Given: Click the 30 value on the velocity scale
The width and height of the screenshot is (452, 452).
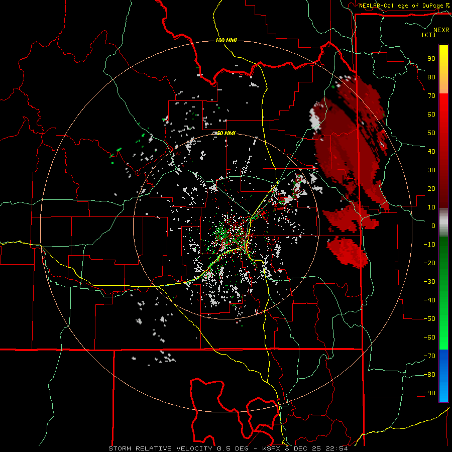Looking at the screenshot, I should click(431, 170).
